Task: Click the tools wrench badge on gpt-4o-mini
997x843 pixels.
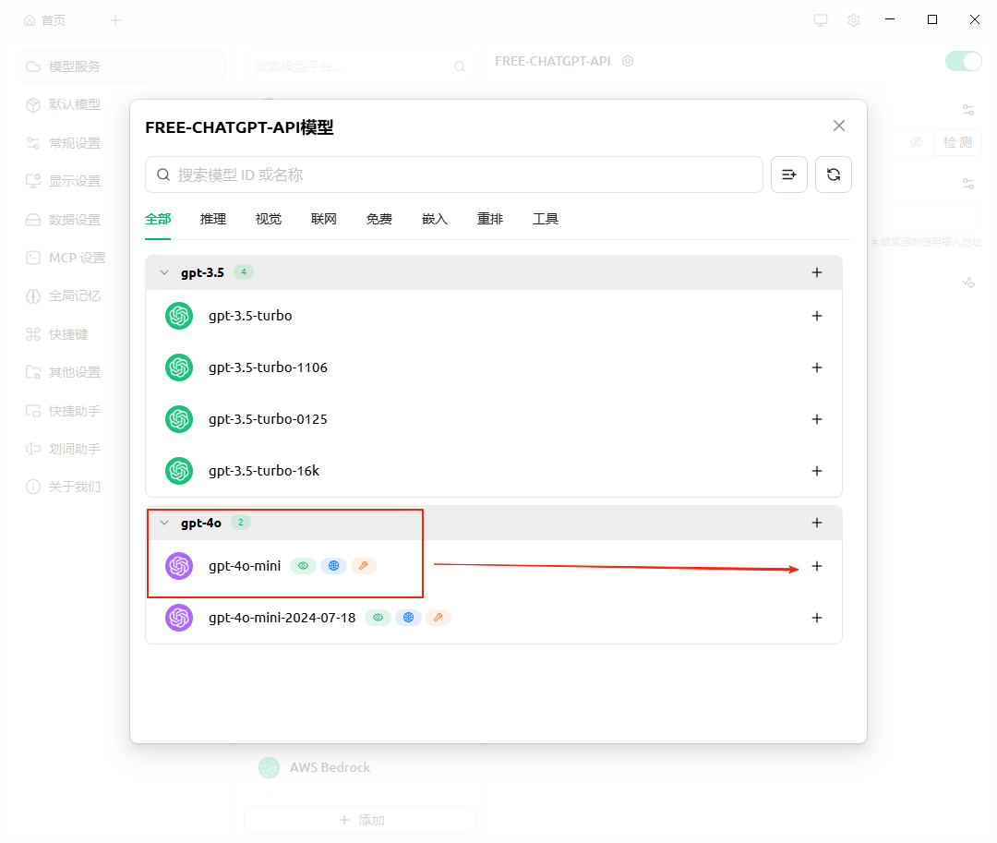Action: pyautogui.click(x=364, y=566)
